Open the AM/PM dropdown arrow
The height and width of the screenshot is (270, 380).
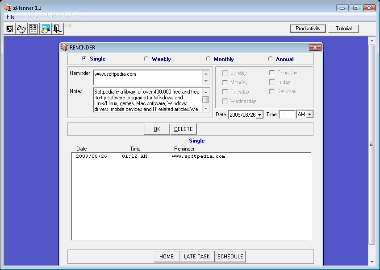coord(309,115)
